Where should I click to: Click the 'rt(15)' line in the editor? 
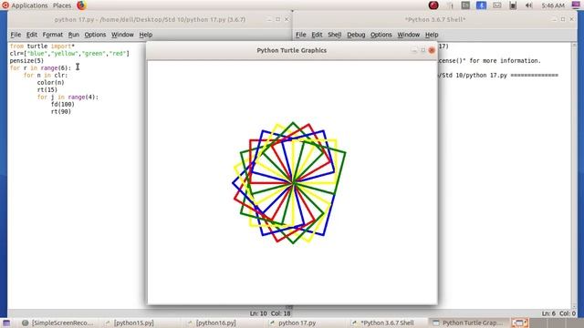click(47, 89)
